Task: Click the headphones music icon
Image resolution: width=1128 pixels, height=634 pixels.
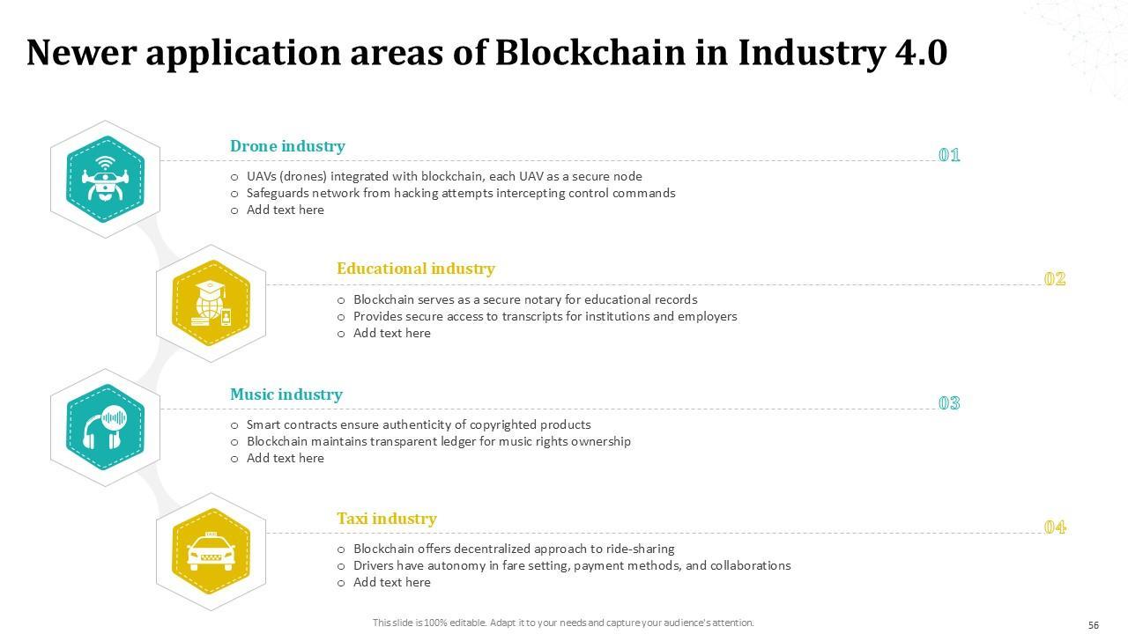Action: point(105,428)
